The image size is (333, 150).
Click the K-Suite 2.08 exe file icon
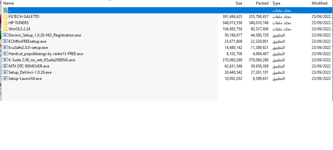(5, 60)
